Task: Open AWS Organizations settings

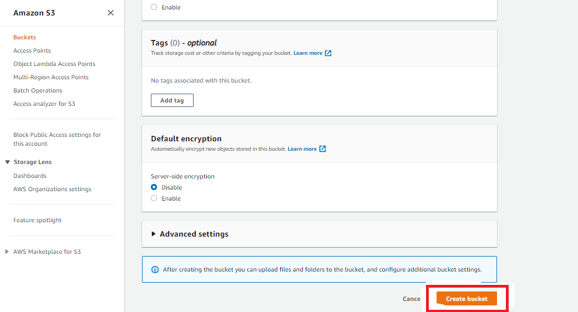Action: (52, 189)
